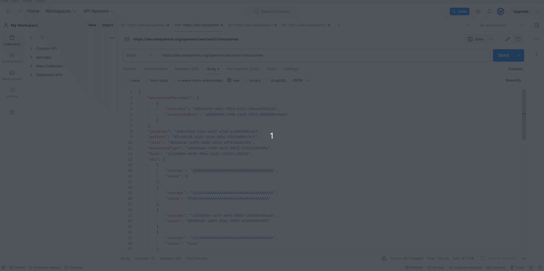This screenshot has width=544, height=271.
Task: Open the configure workspace sidebar icon
Action: (x=12, y=112)
